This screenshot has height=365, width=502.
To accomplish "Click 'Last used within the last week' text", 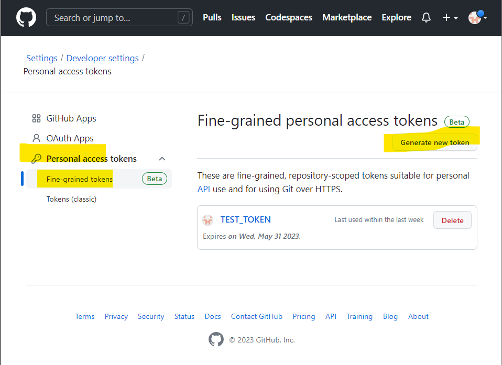I will (x=379, y=220).
